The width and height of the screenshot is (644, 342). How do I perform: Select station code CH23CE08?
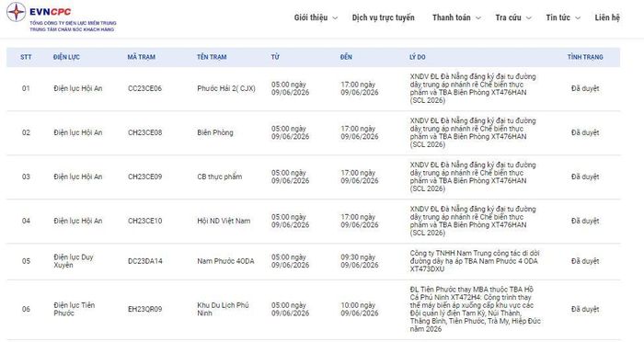tap(144, 132)
